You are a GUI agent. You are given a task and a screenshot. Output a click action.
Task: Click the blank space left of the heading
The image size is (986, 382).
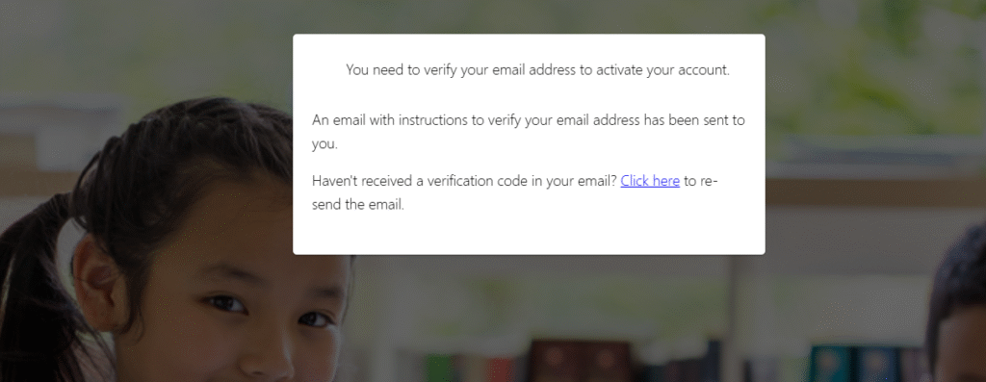[320, 70]
